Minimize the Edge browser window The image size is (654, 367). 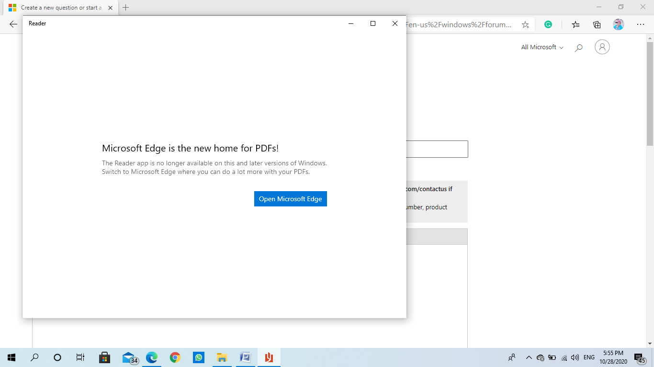[599, 7]
